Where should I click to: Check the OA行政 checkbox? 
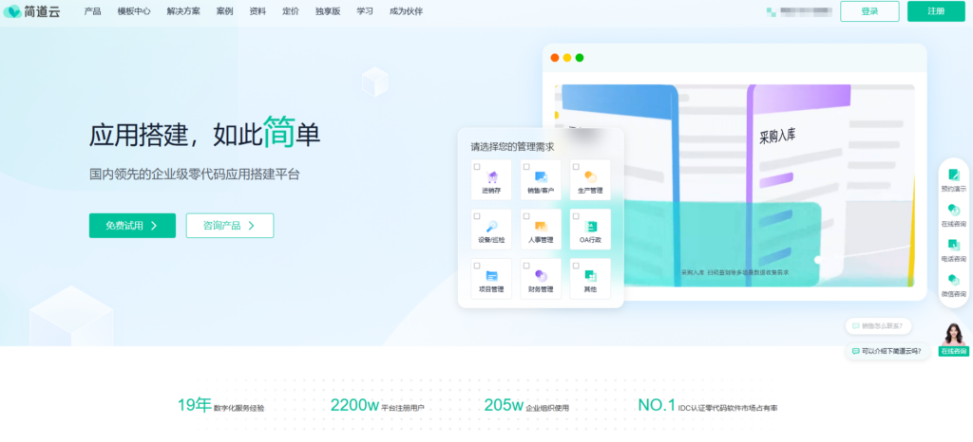click(x=576, y=216)
